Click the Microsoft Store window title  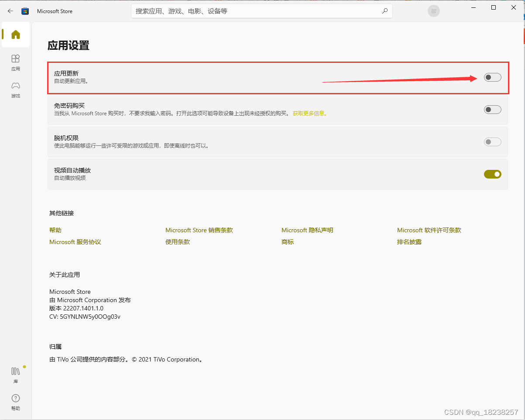tap(55, 11)
